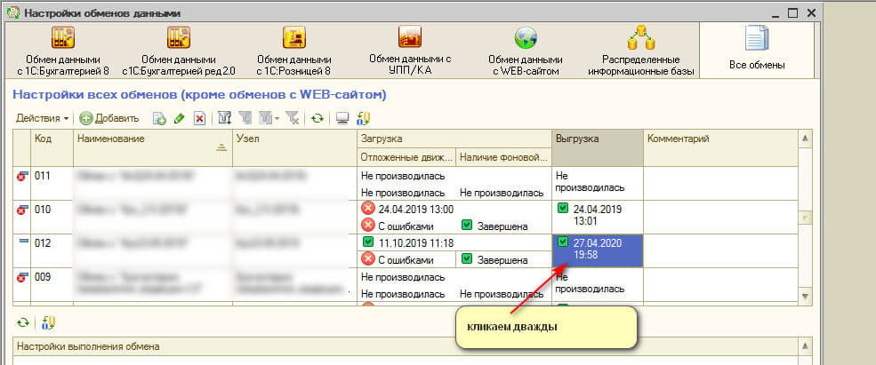Click the Добавить button

click(x=109, y=118)
